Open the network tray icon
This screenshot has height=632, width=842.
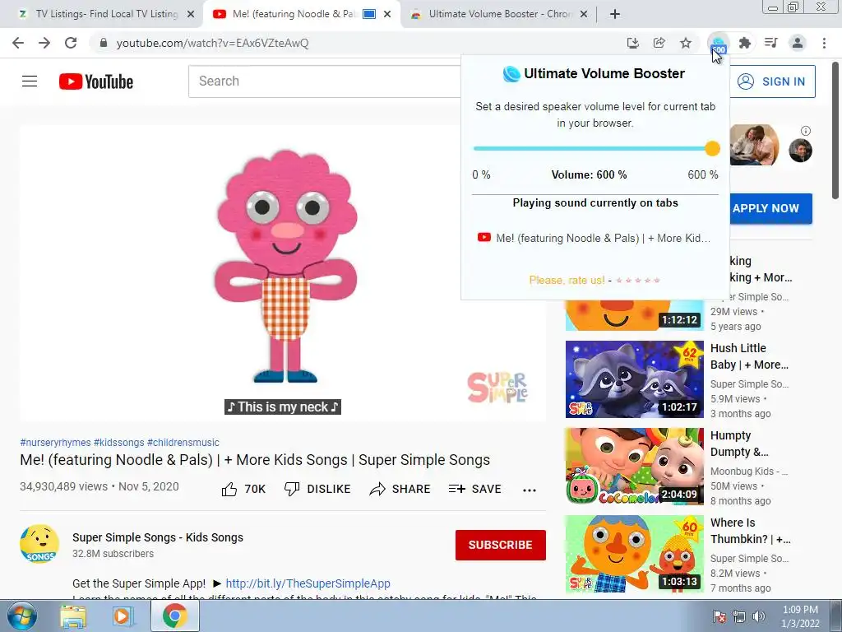pyautogui.click(x=739, y=616)
